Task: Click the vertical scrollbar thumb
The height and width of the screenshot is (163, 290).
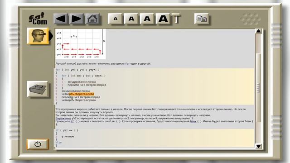Action: pyautogui.click(x=258, y=88)
